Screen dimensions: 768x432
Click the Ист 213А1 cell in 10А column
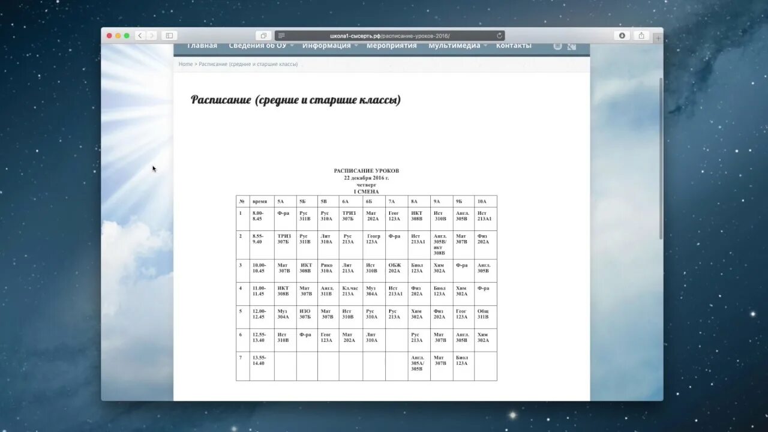point(485,219)
